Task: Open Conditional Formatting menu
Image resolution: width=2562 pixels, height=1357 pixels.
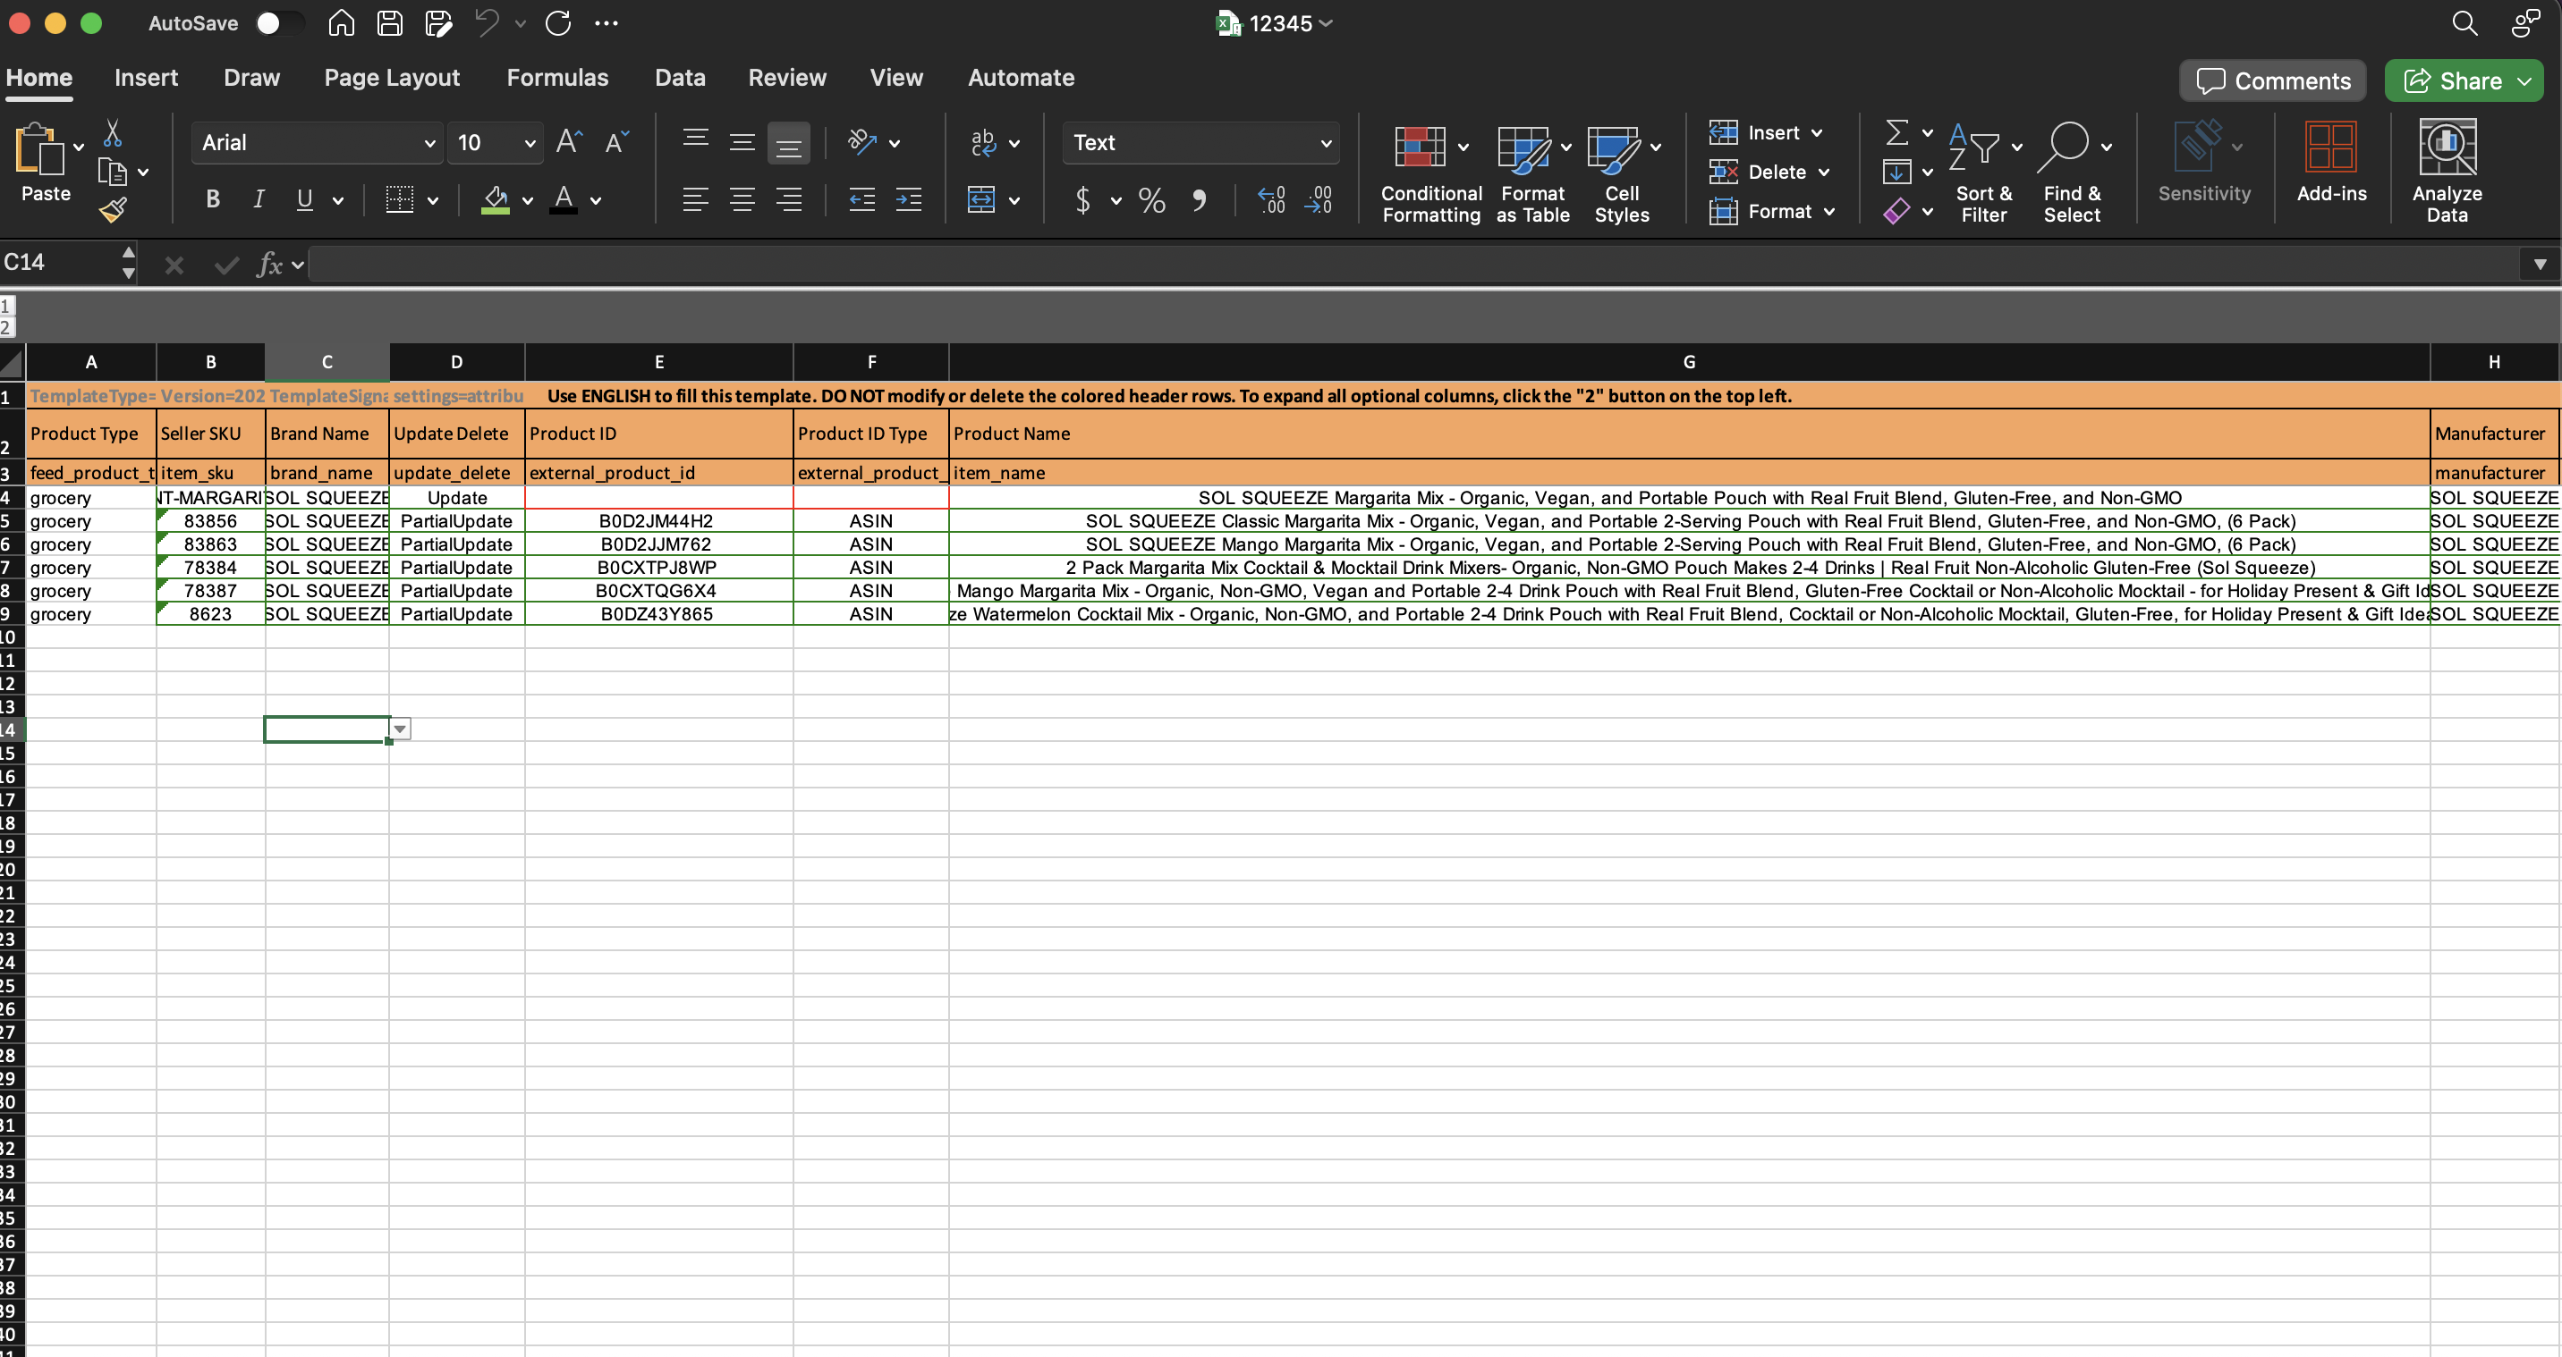Action: (x=1431, y=173)
